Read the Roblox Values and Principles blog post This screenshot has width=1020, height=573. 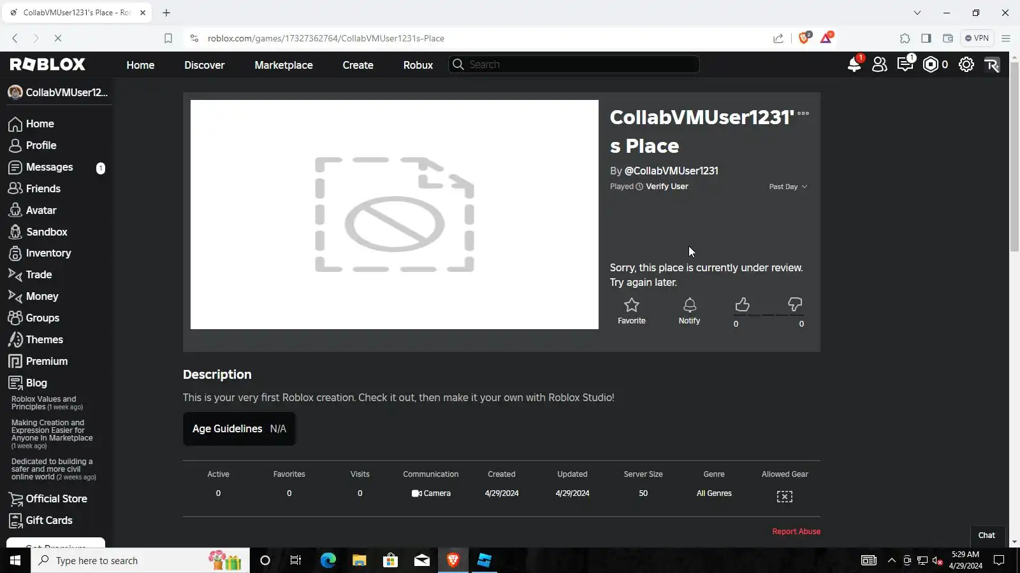[x=47, y=403]
